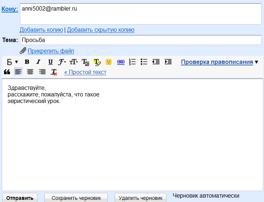This screenshot has height=202, width=264.
Task: Click the Отправить send button
Action: tap(20, 198)
